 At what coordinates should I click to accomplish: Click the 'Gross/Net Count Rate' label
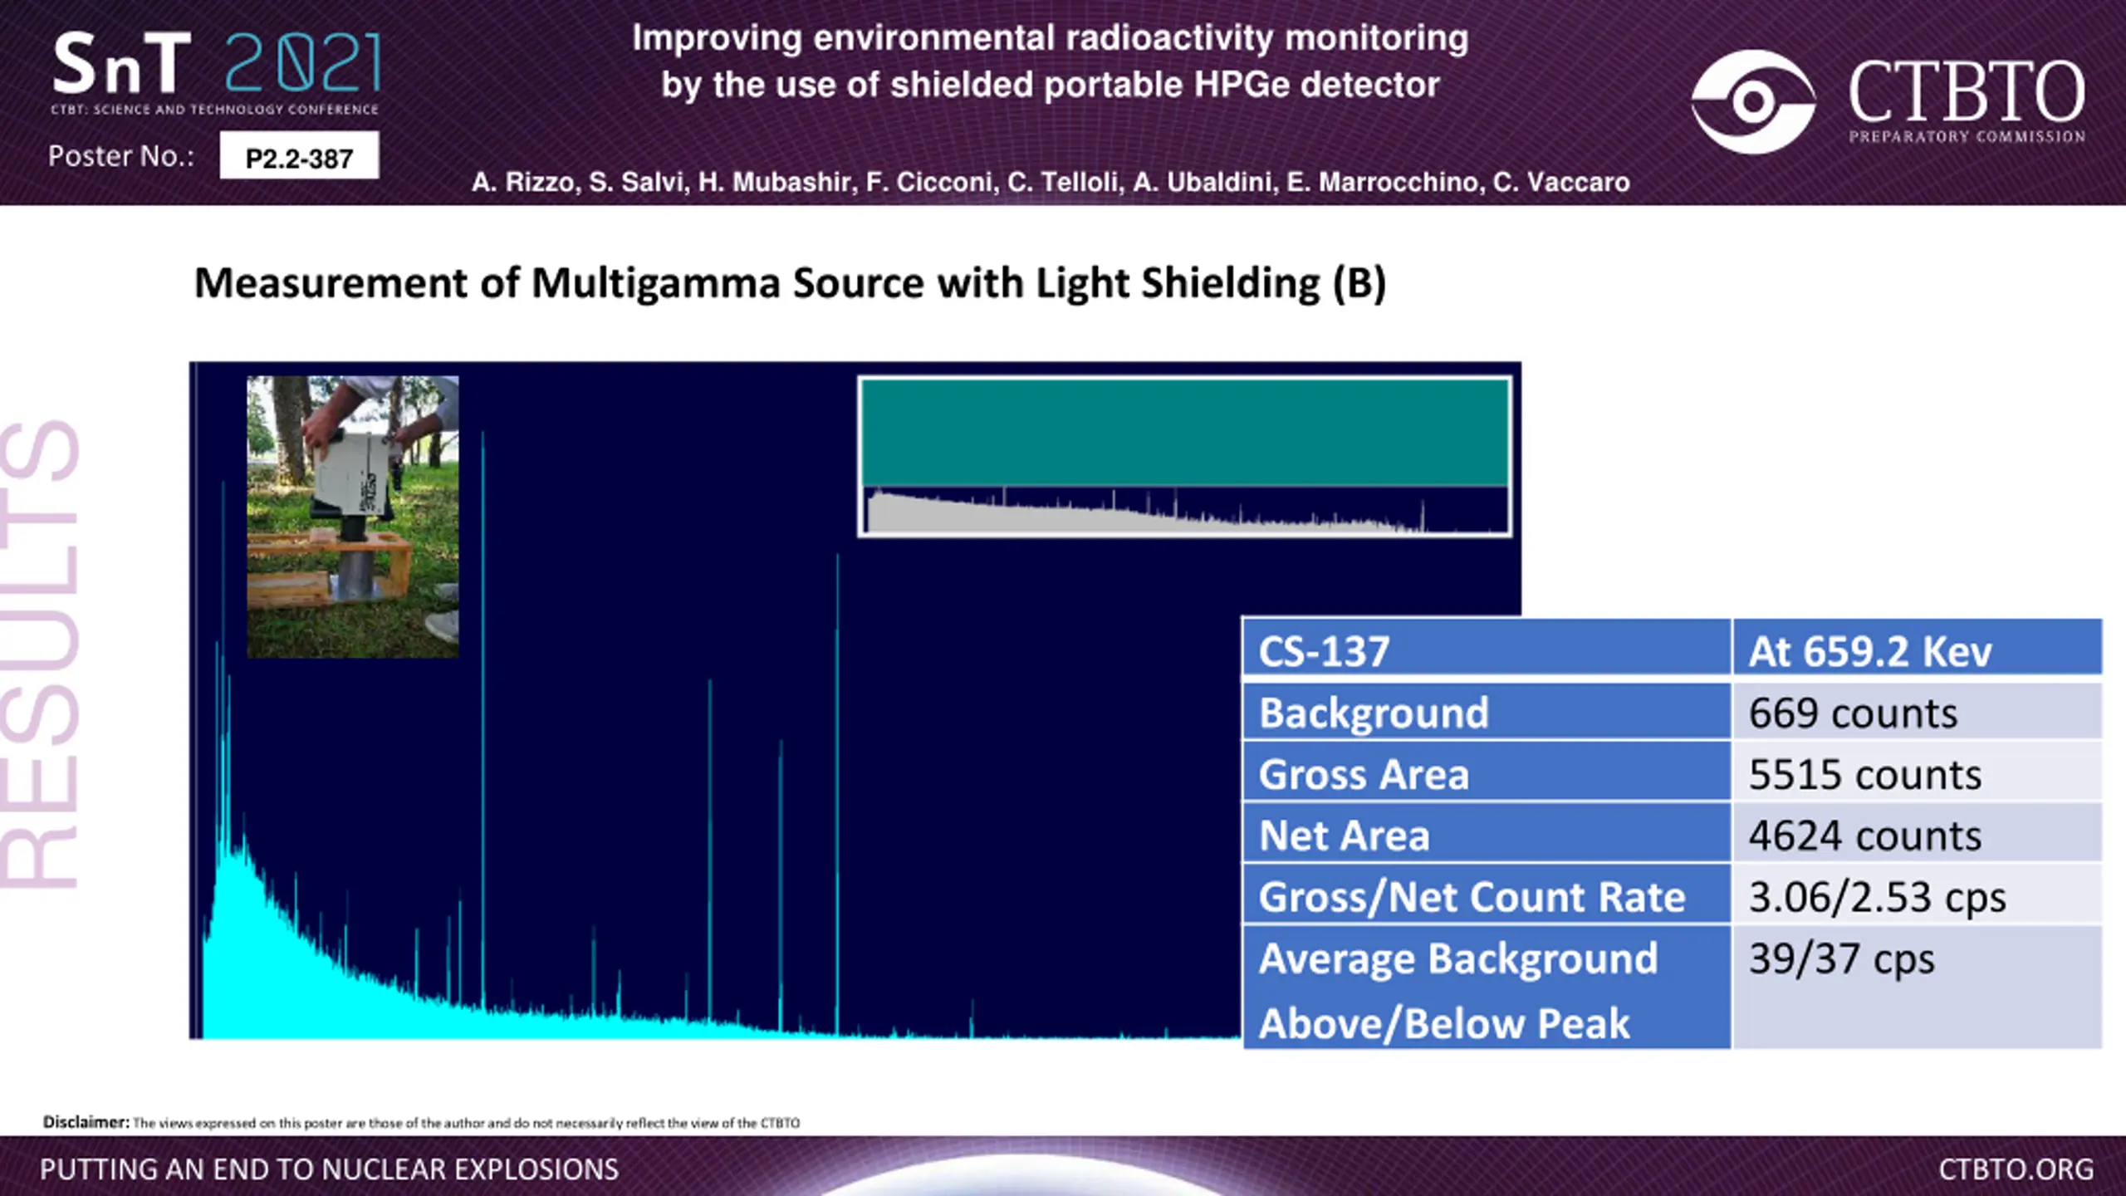1487,895
